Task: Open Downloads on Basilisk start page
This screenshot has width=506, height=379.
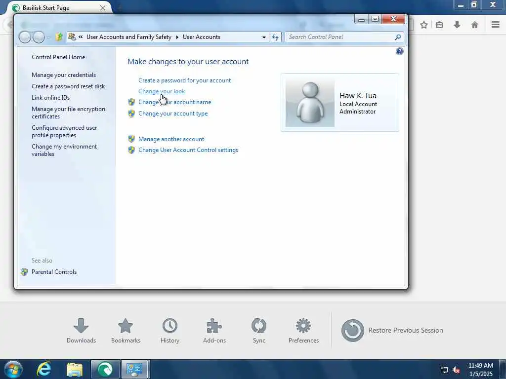Action: click(81, 331)
